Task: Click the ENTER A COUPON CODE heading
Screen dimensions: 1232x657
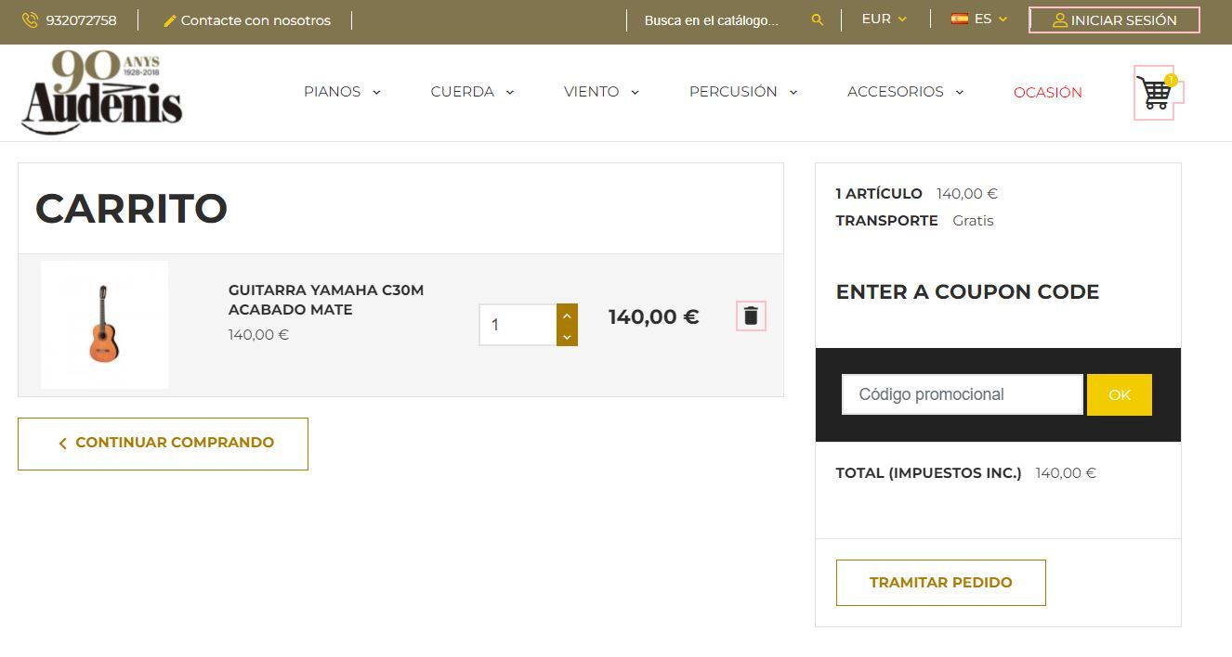Action: point(967,291)
